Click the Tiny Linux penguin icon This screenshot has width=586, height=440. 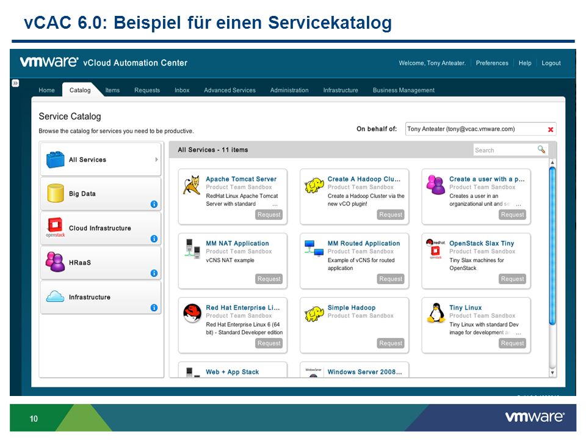(x=435, y=313)
